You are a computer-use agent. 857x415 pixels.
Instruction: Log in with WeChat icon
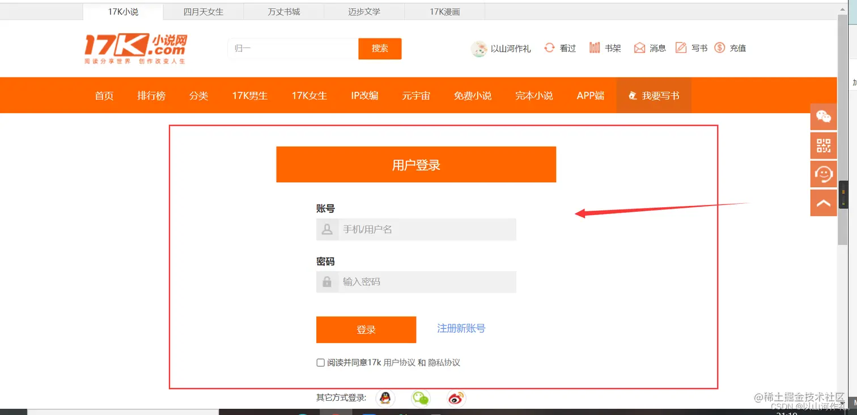(421, 398)
